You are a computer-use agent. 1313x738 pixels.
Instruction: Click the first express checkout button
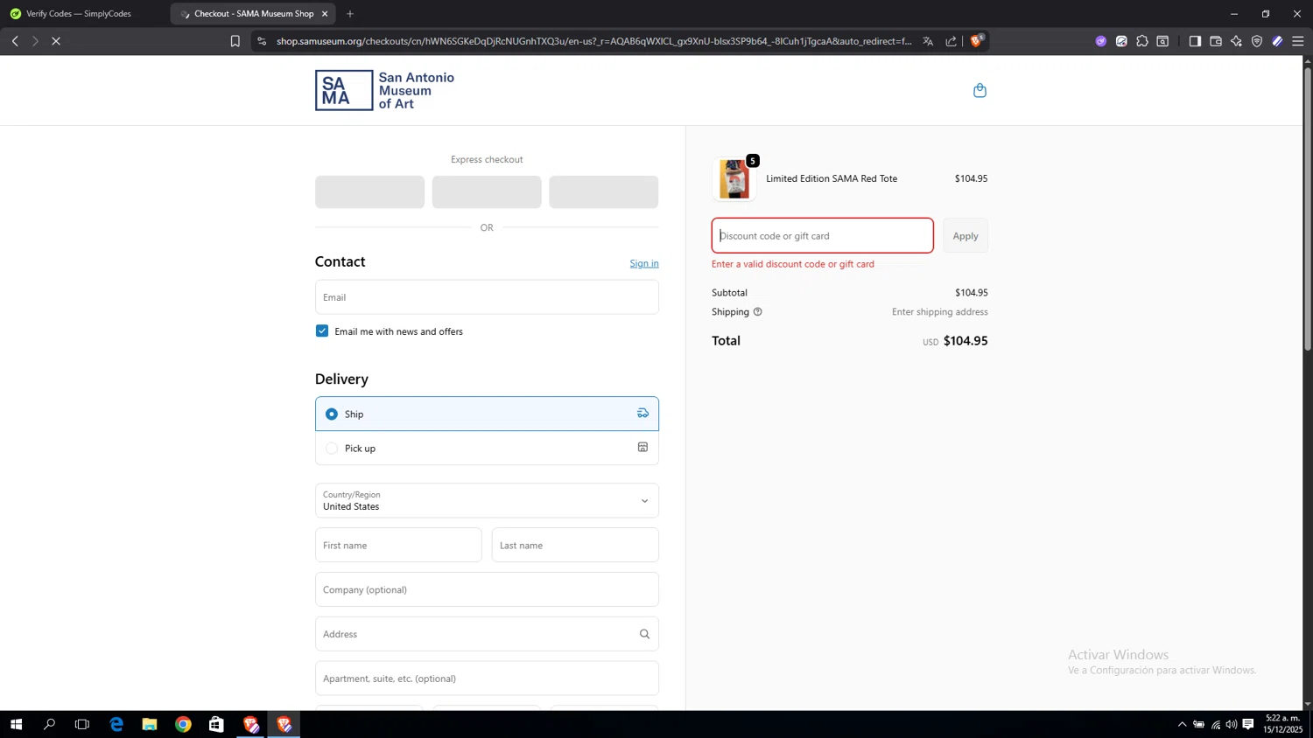pos(370,191)
